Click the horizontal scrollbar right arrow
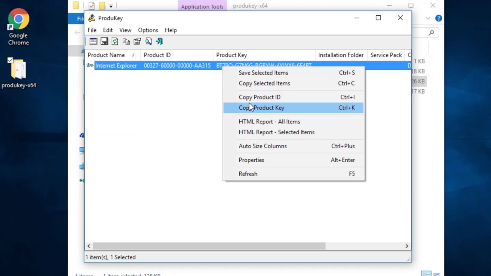 point(407,246)
